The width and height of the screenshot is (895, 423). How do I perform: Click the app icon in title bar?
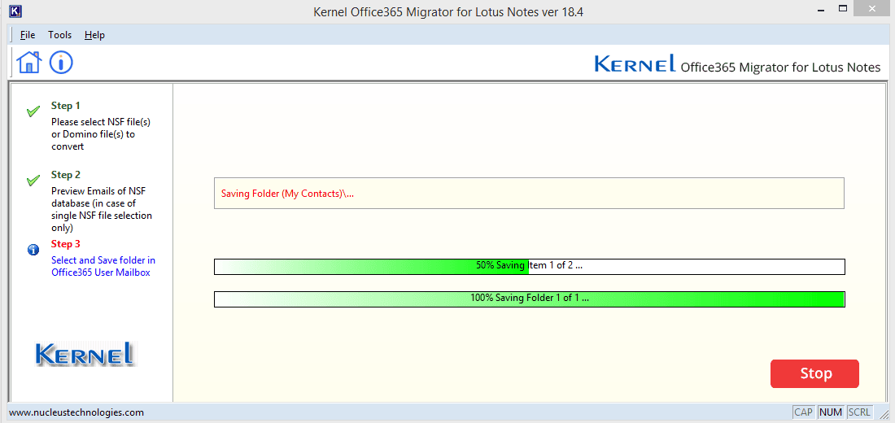[15, 12]
